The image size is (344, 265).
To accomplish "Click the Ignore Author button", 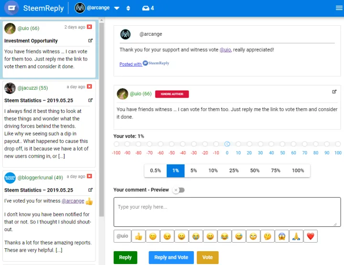I will click(172, 94).
